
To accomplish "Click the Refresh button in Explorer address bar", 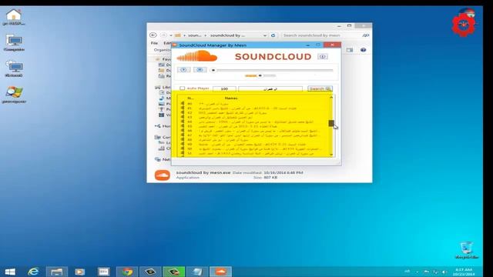I will click(273, 35).
